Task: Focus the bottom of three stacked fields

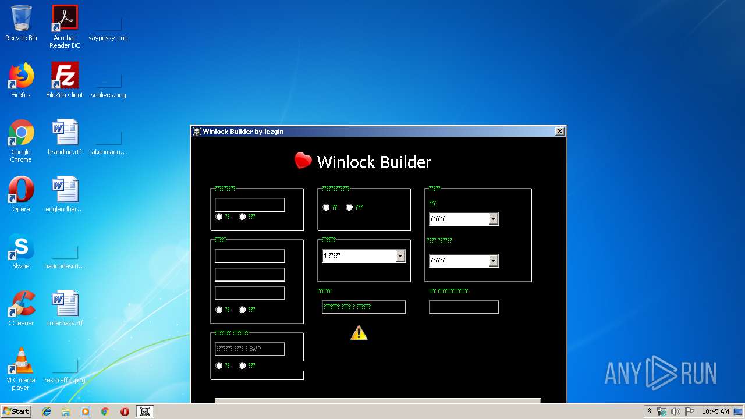Action: click(x=250, y=293)
